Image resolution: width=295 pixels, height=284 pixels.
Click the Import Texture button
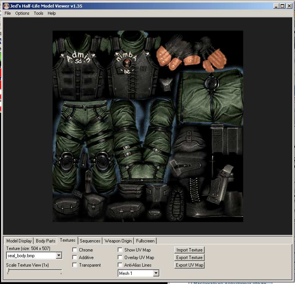(x=189, y=250)
